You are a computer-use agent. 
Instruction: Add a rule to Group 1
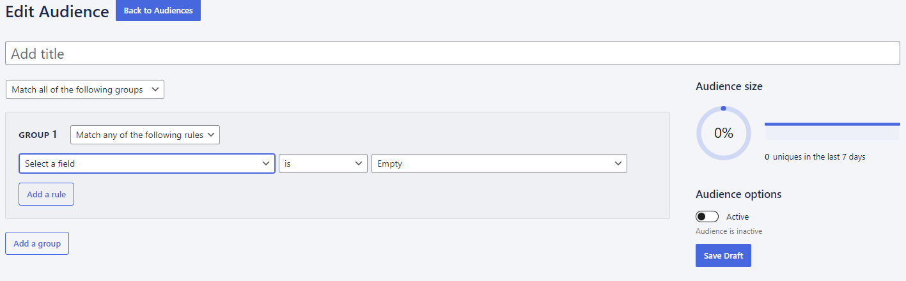(46, 194)
